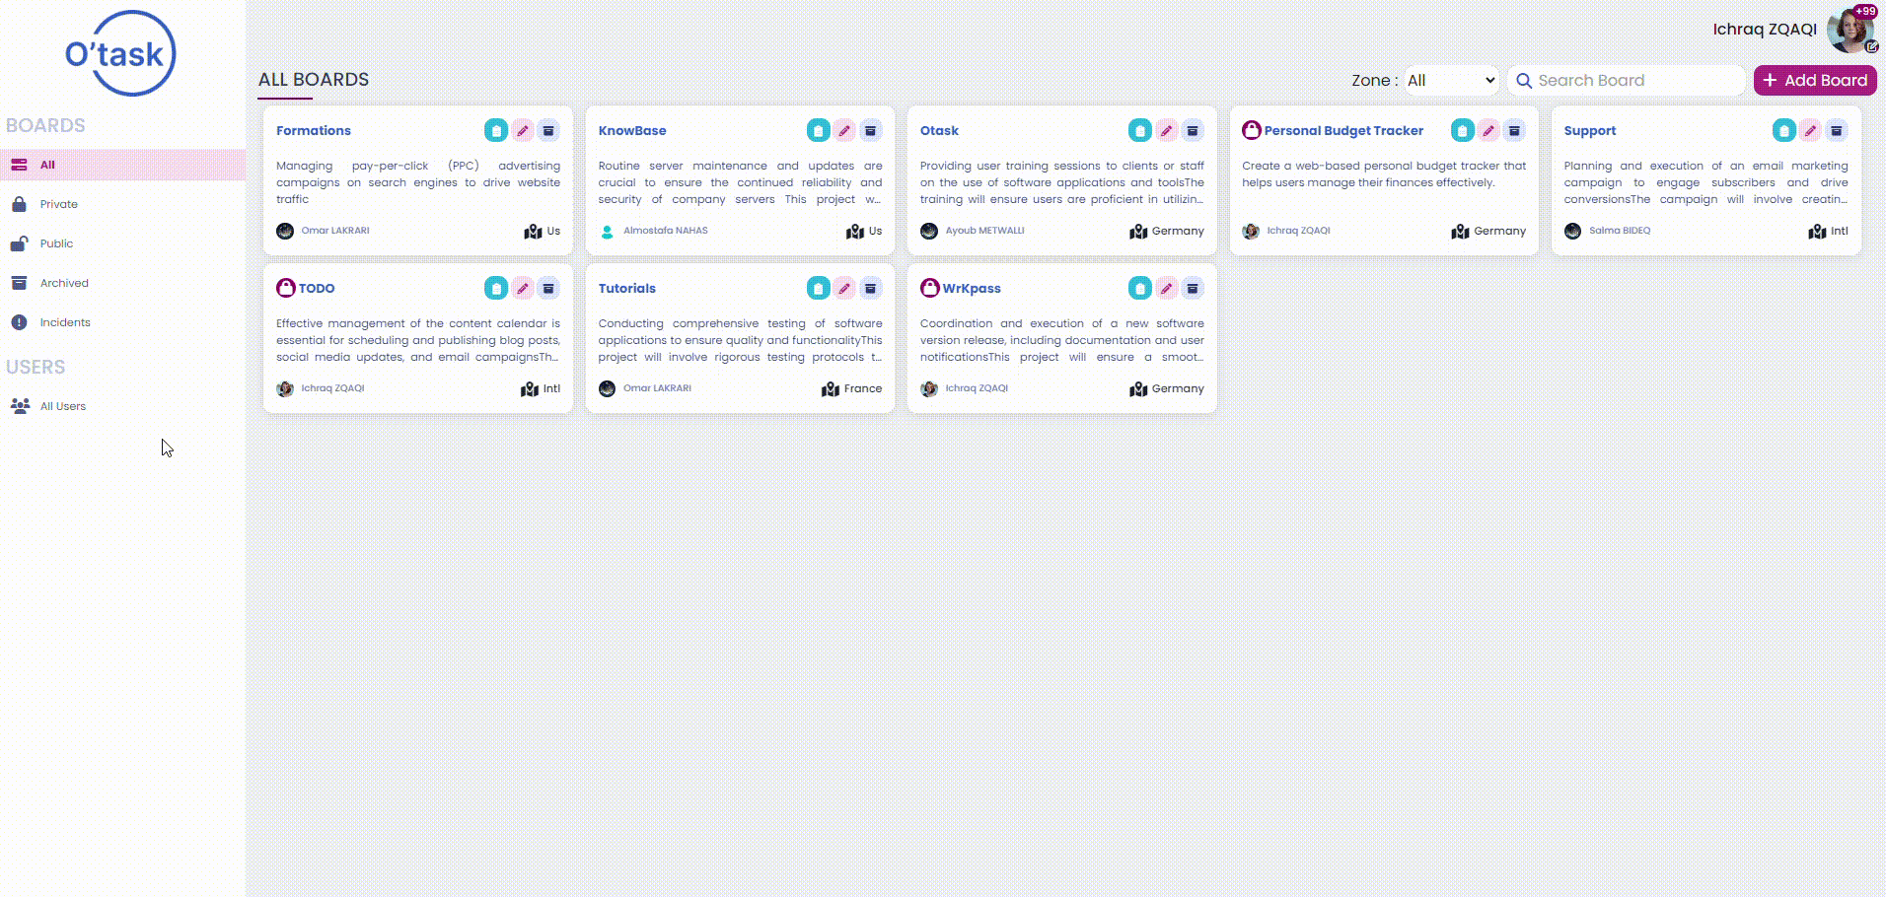Open All Users page
The image size is (1886, 897).
[62, 406]
